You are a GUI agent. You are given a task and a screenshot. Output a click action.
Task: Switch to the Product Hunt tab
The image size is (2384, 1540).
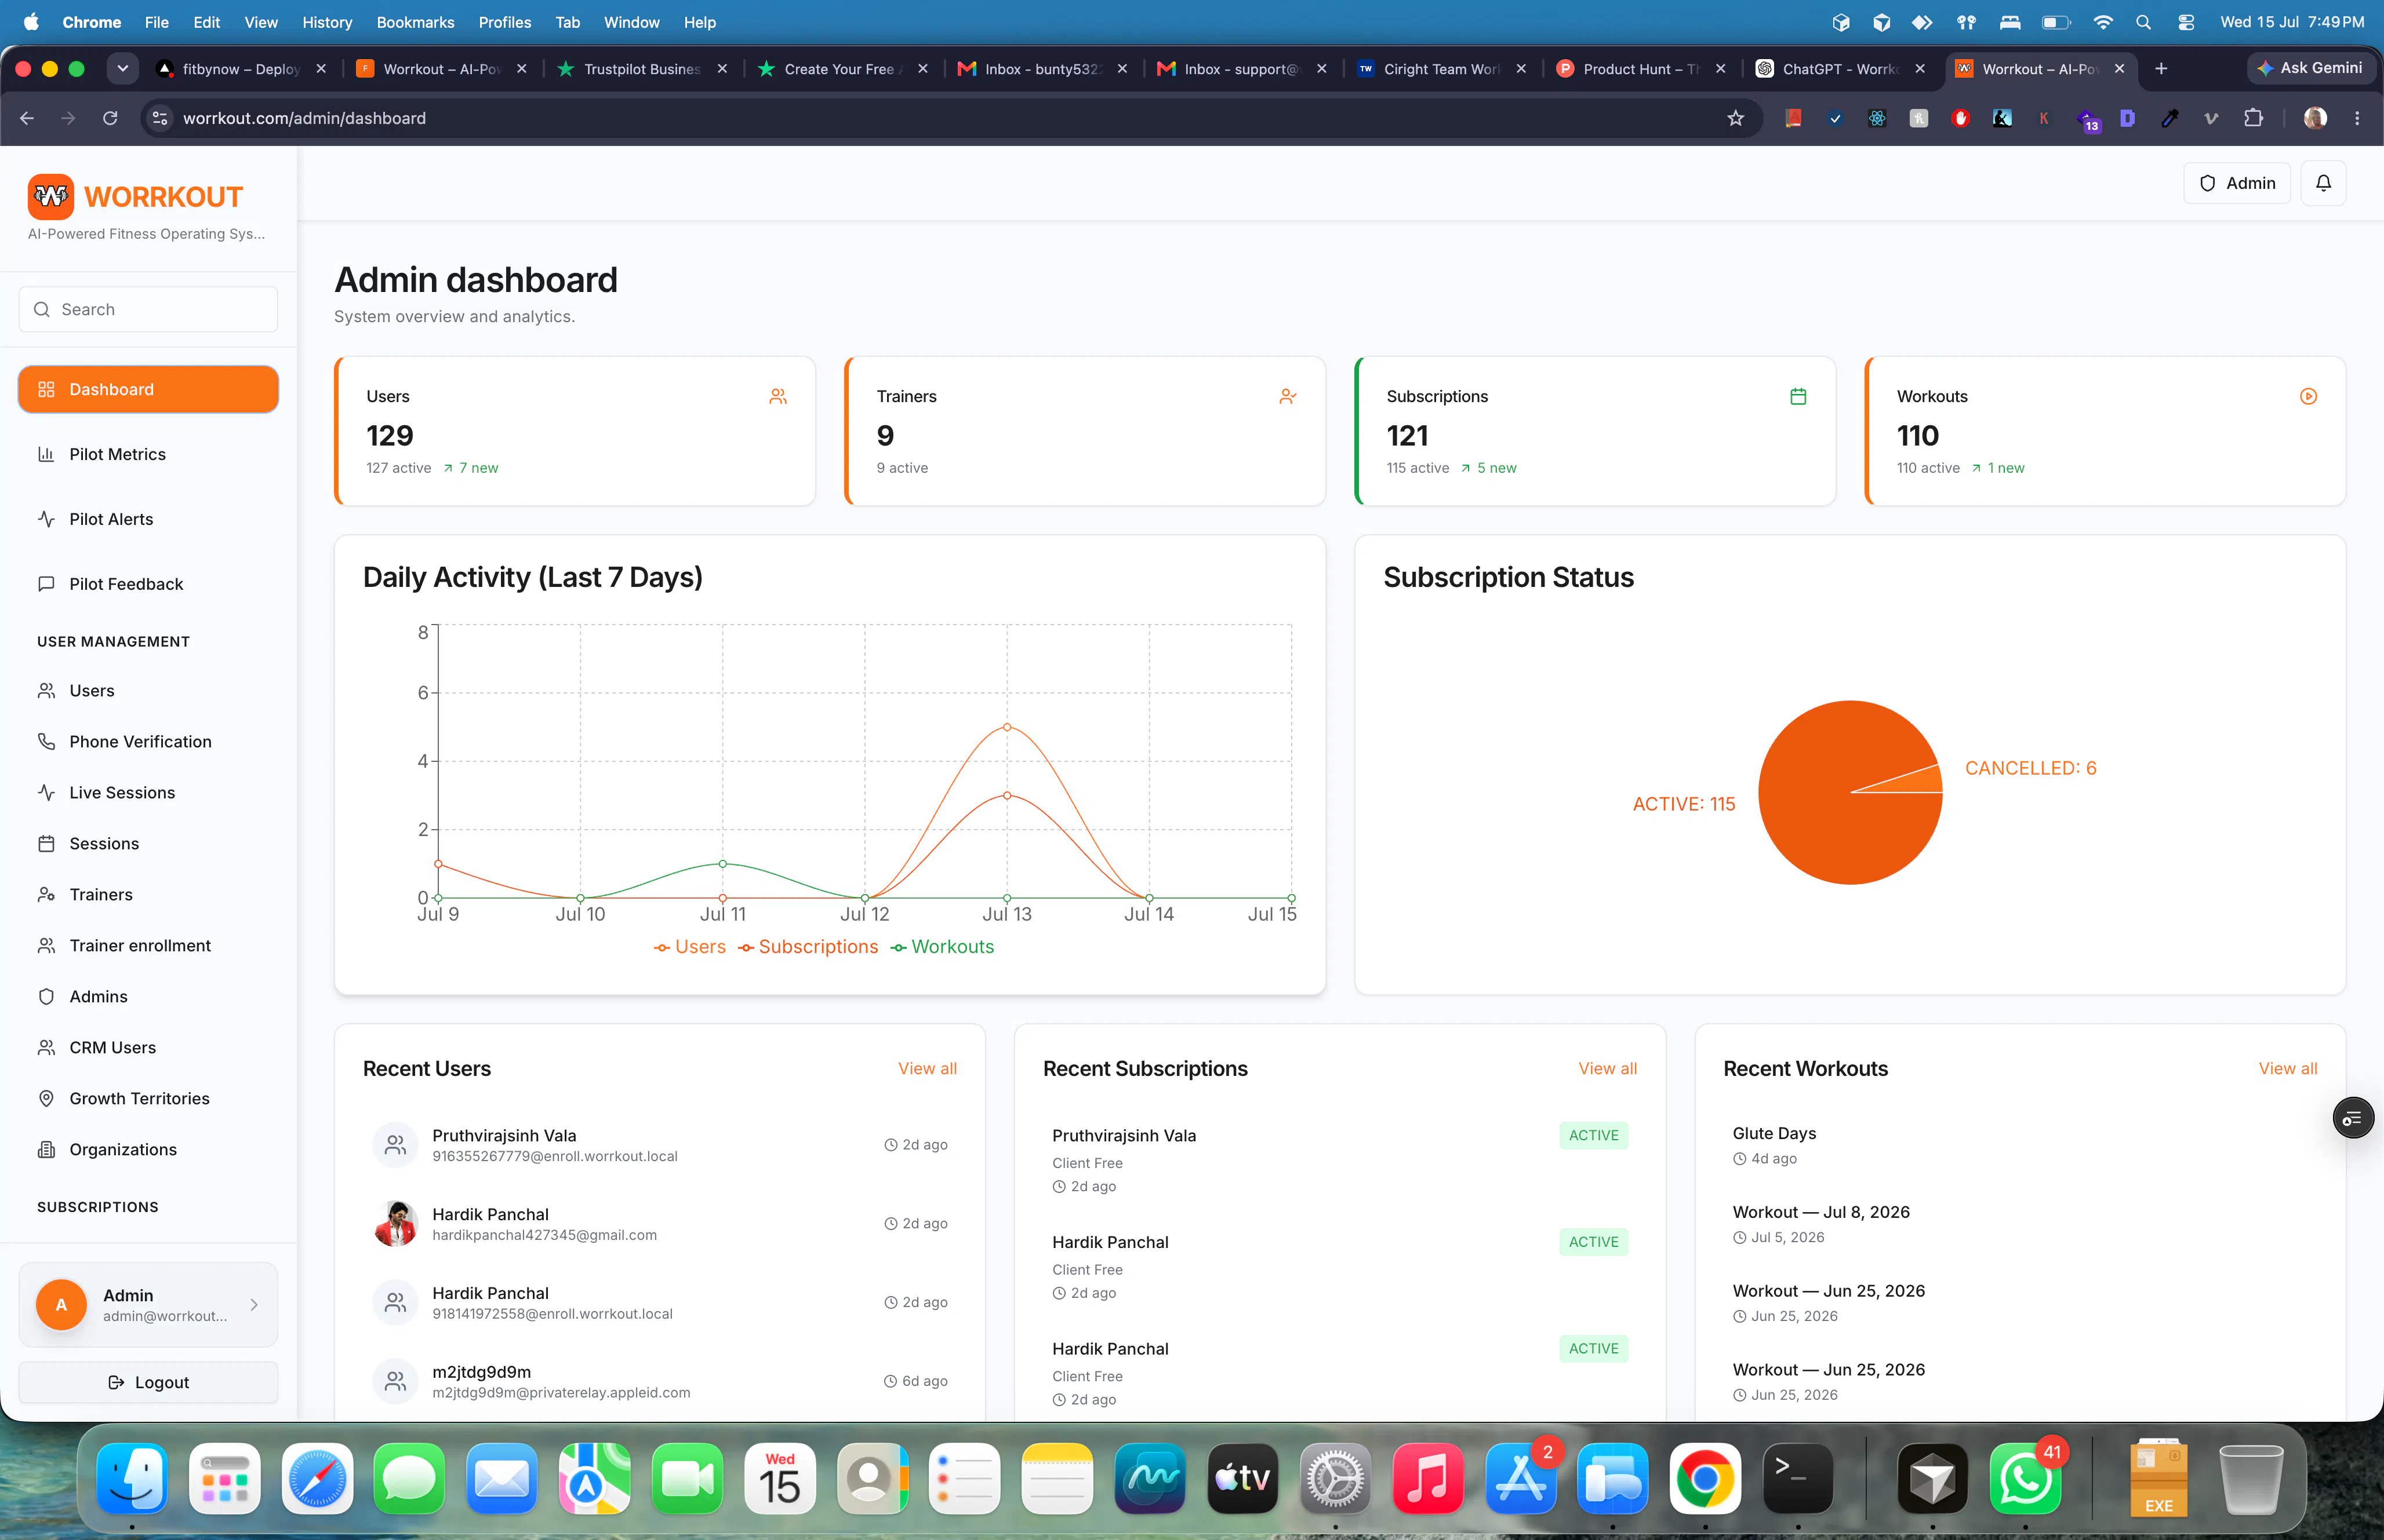point(1641,68)
